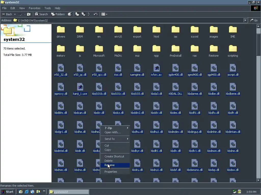This screenshot has height=195, width=261.
Task: Click the Rename context menu entry
Action: coord(115,165)
